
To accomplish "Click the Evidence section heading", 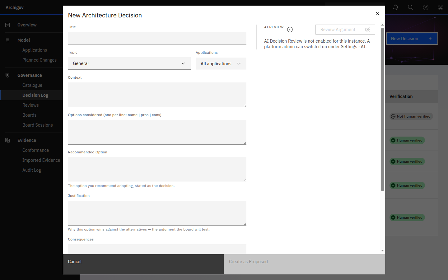I will tap(27, 140).
